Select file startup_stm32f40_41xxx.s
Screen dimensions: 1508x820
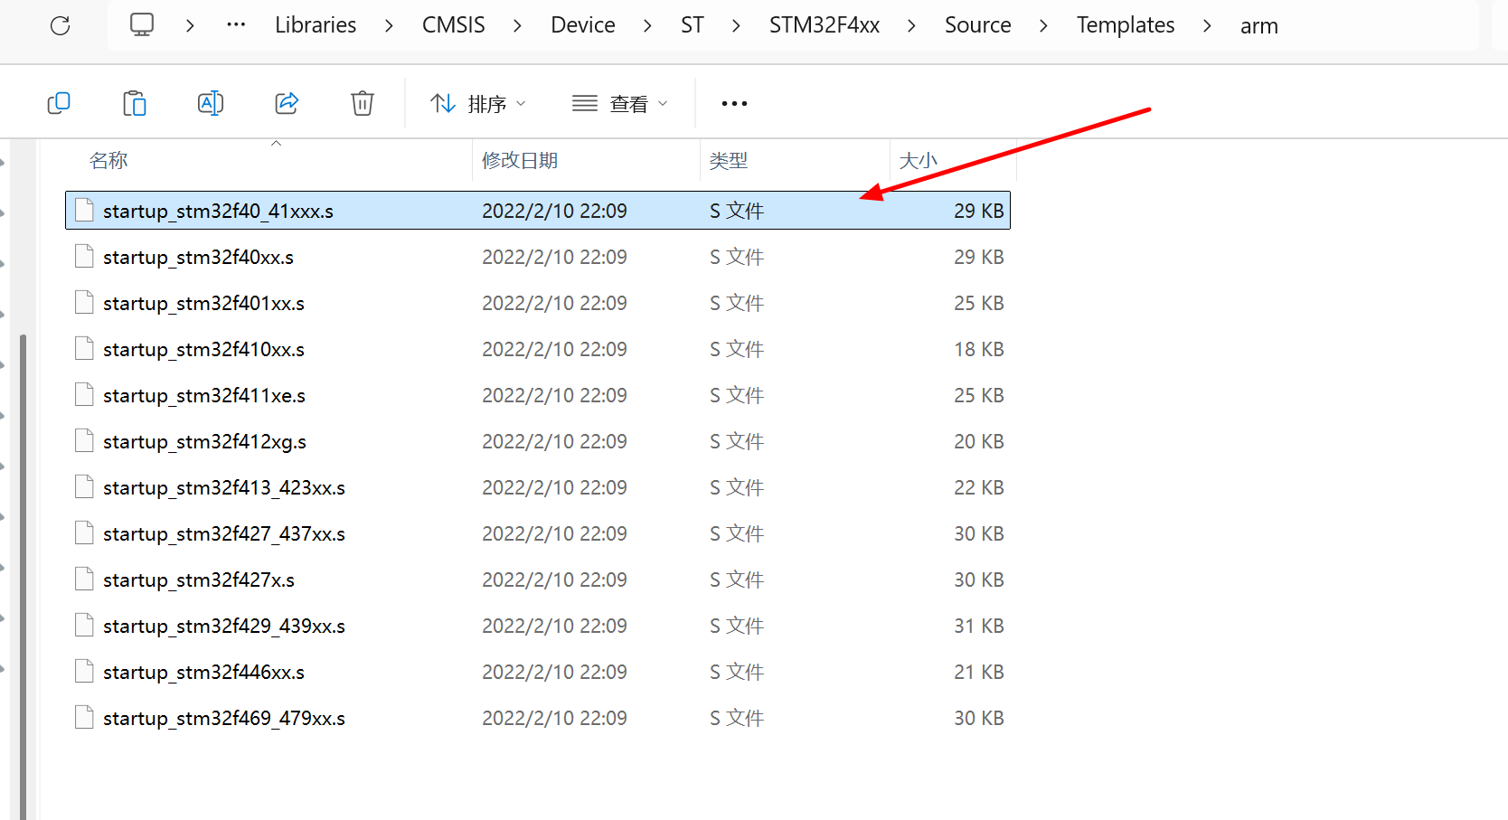coord(538,211)
